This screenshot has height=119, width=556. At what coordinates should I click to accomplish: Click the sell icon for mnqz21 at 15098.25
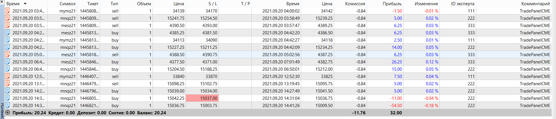[x=8, y=84]
